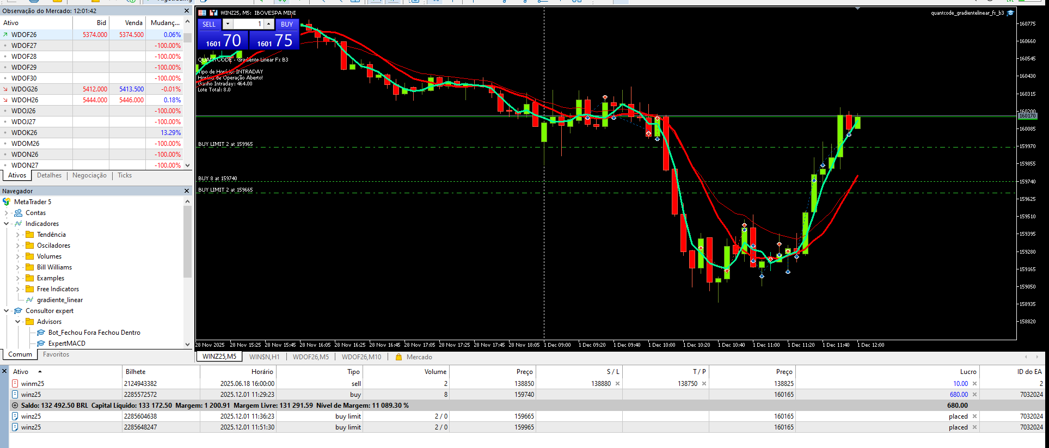Open the WDOF26,M5 chart tab

[x=310, y=357]
